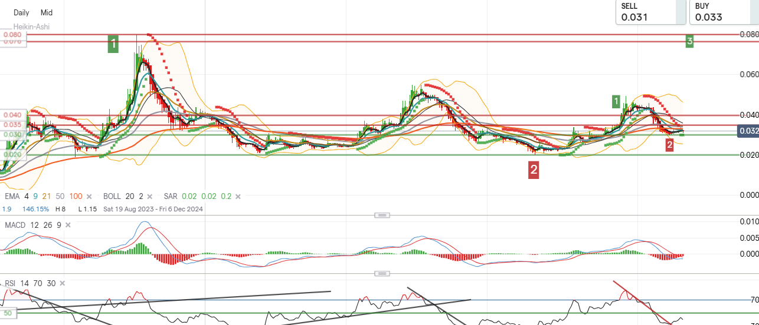Select the green 1 marker near the 0.080 line

[x=113, y=42]
